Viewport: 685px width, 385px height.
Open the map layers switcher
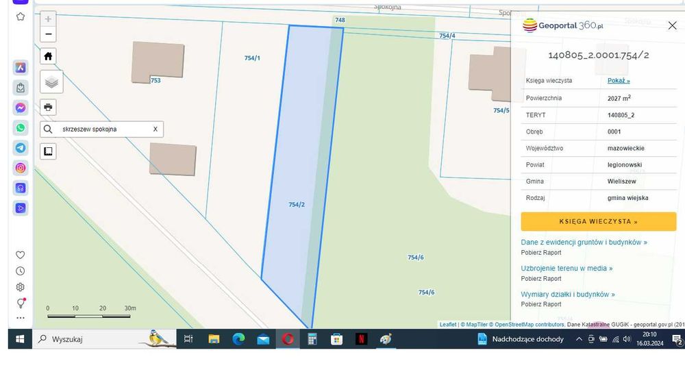coord(51,82)
